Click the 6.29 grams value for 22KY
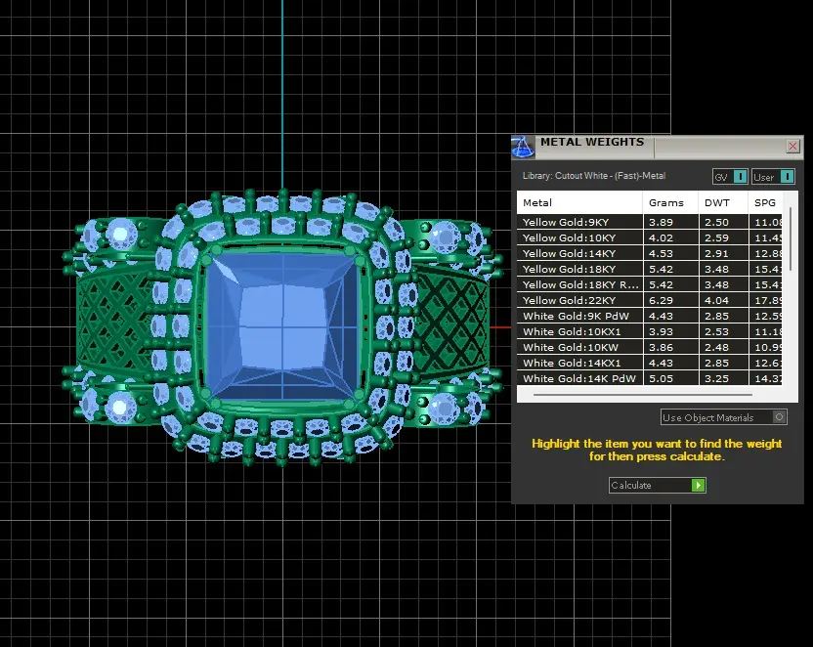 pos(670,300)
